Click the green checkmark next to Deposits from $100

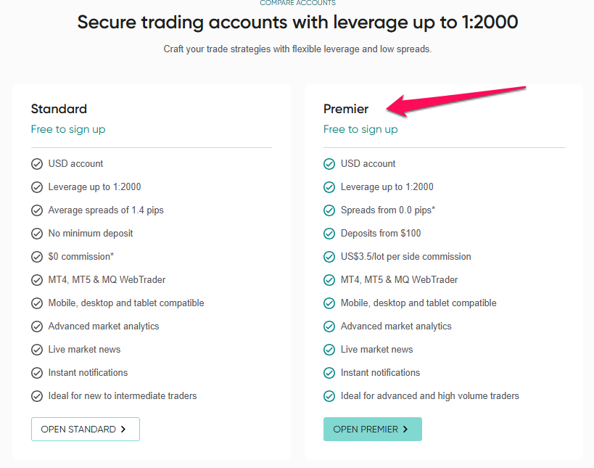pyautogui.click(x=329, y=234)
